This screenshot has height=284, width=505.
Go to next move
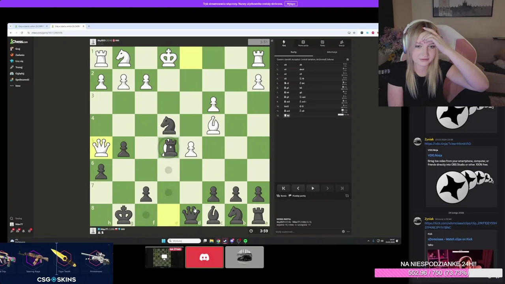pos(327,188)
